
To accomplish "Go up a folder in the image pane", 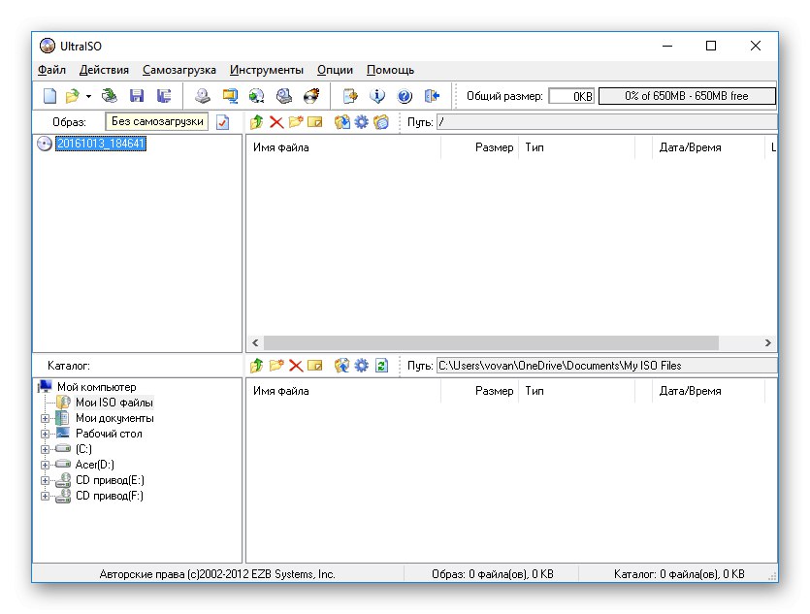I will (257, 122).
